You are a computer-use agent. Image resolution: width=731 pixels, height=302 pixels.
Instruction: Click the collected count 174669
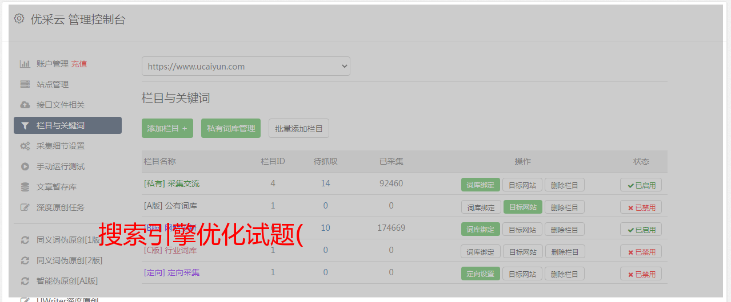392,228
